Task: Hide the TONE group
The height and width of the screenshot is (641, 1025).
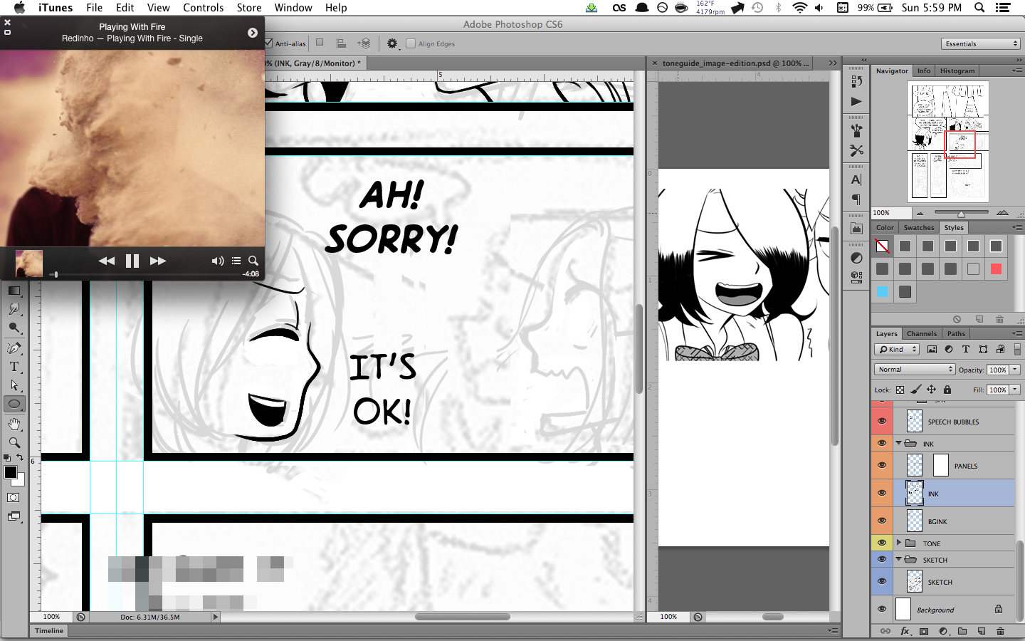Action: point(882,543)
